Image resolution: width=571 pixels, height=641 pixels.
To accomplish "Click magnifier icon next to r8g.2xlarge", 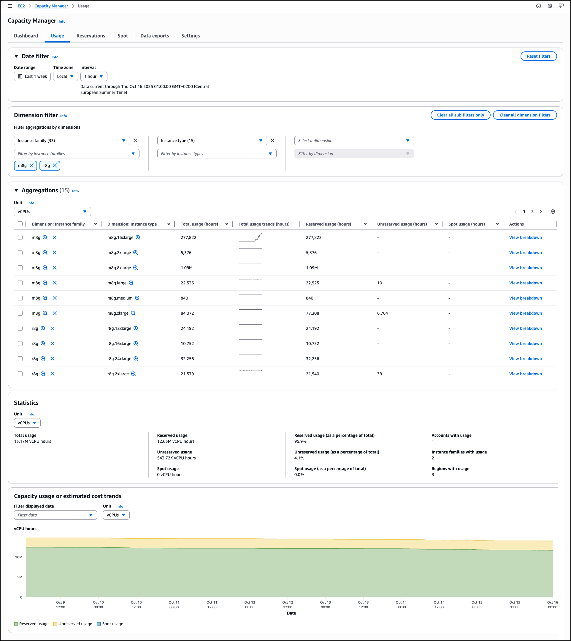I will point(133,374).
